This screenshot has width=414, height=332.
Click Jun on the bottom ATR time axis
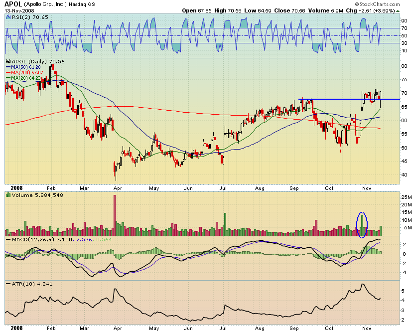point(188,329)
